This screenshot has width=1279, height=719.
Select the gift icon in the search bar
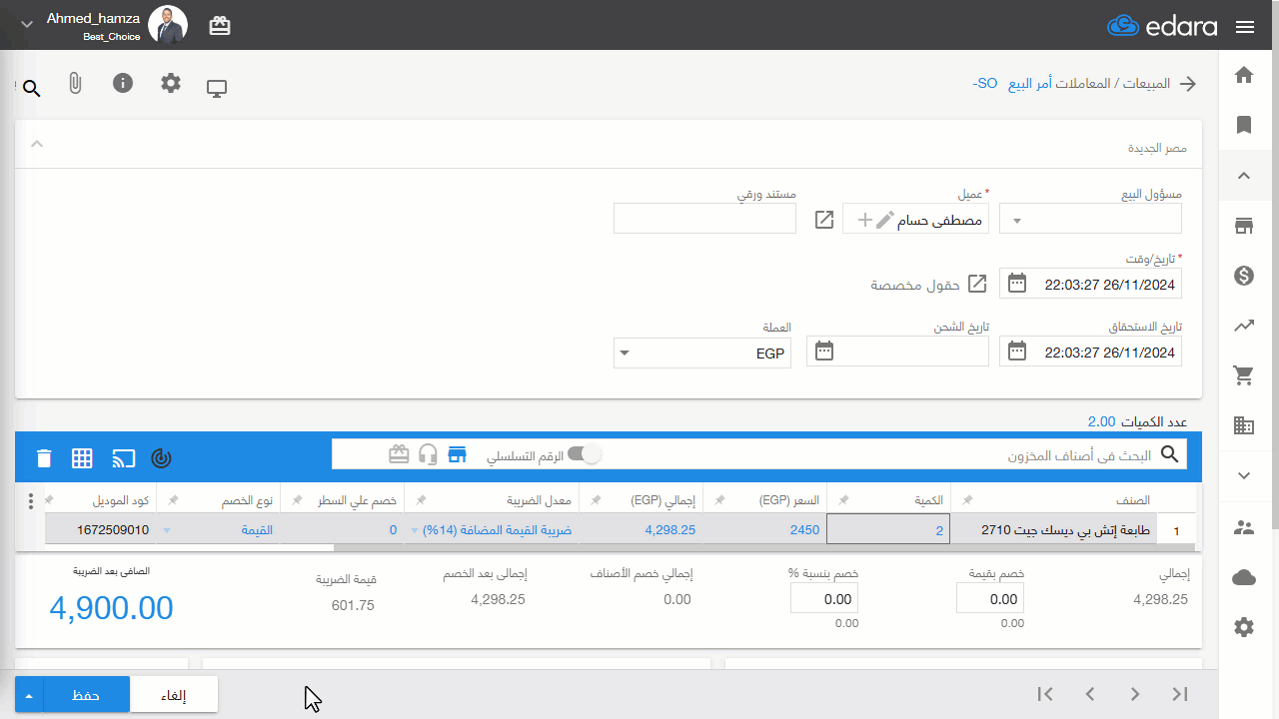click(x=399, y=454)
